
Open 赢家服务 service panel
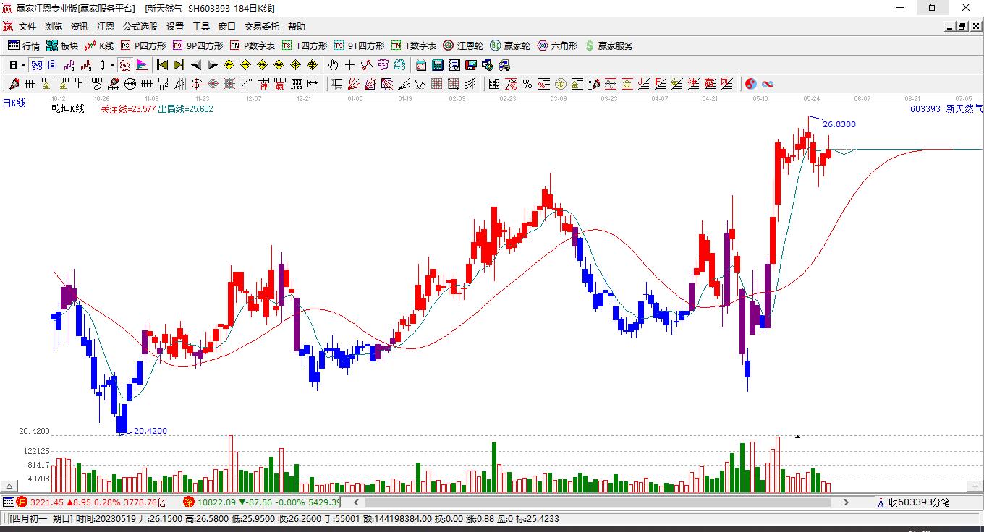(x=608, y=46)
